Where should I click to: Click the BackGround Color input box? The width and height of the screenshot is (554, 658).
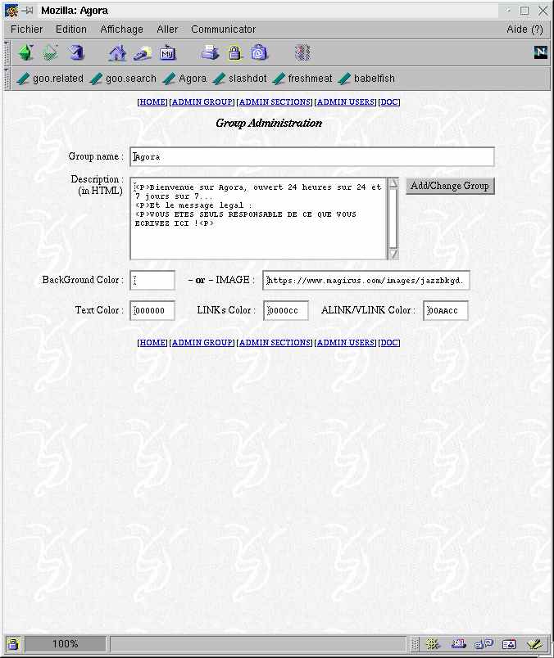pyautogui.click(x=152, y=281)
